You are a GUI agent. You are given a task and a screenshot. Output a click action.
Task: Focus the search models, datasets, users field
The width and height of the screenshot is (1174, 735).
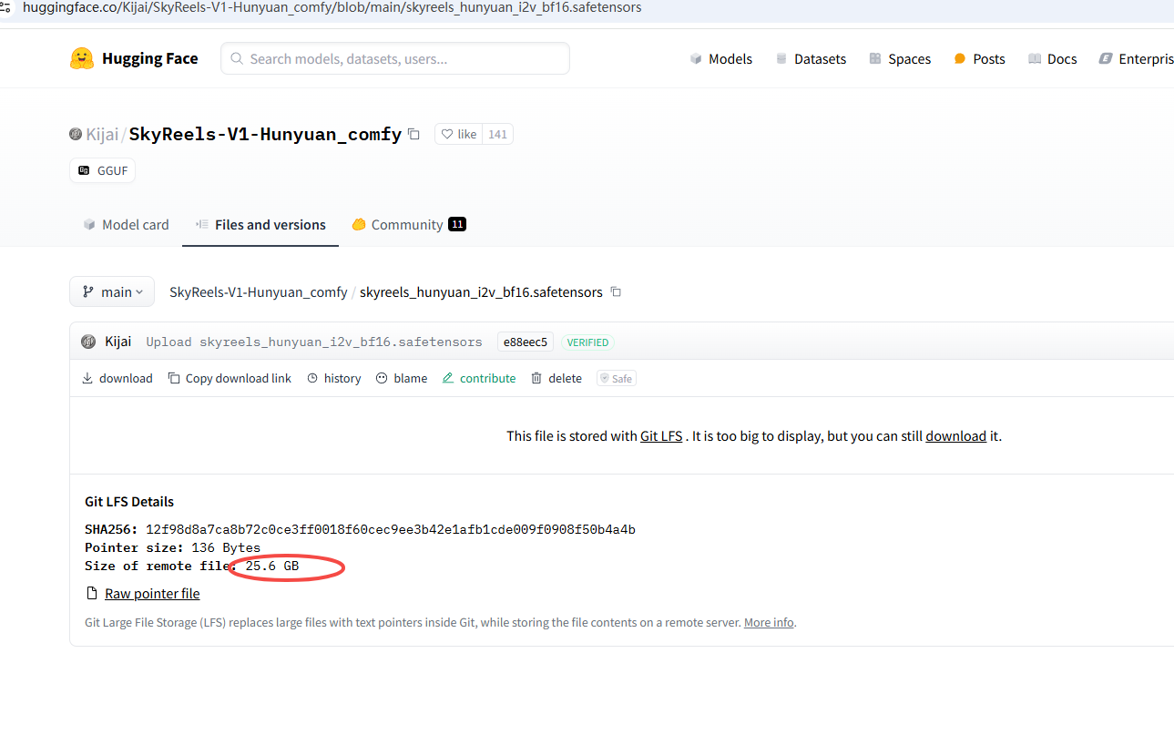395,58
